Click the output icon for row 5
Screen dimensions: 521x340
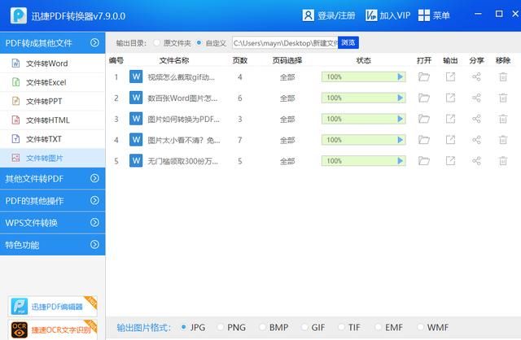click(x=450, y=161)
